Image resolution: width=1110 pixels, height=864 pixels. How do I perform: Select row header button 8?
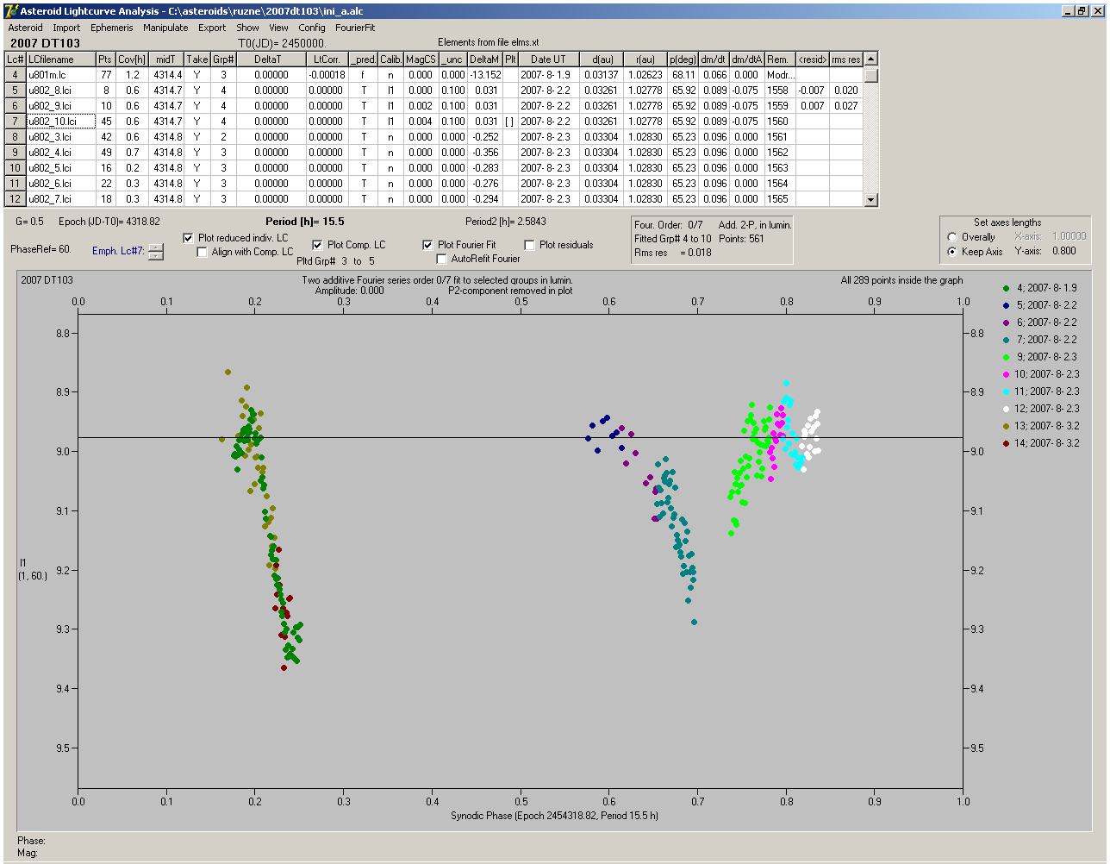16,137
